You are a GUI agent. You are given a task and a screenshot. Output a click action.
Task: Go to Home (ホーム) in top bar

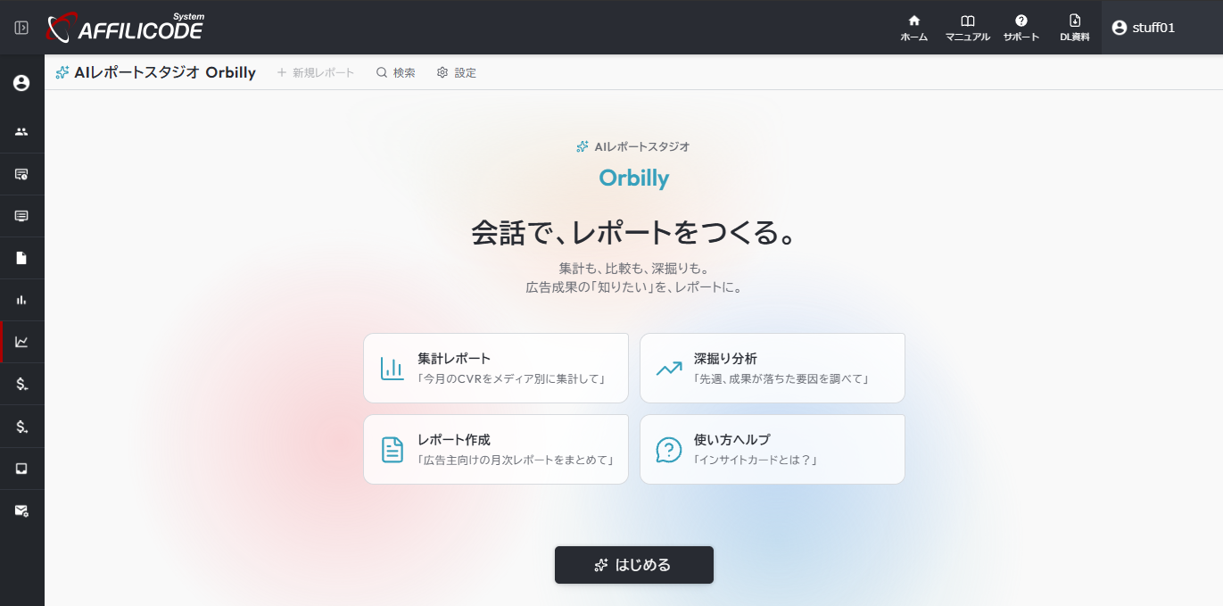pos(913,28)
